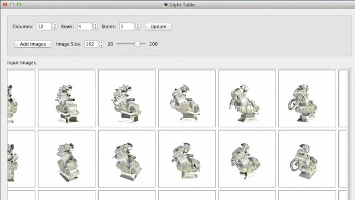Viewport: 355px width, 200px height.
Task: Select second row, third engine thumbnail
Action: [x=127, y=159]
